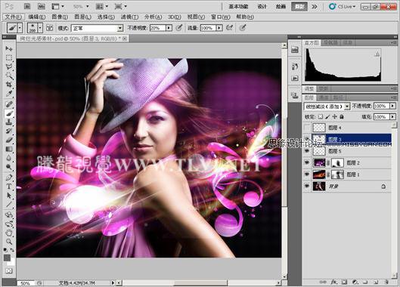
Task: Toggle tablet pressure controls size
Action: click(x=243, y=27)
